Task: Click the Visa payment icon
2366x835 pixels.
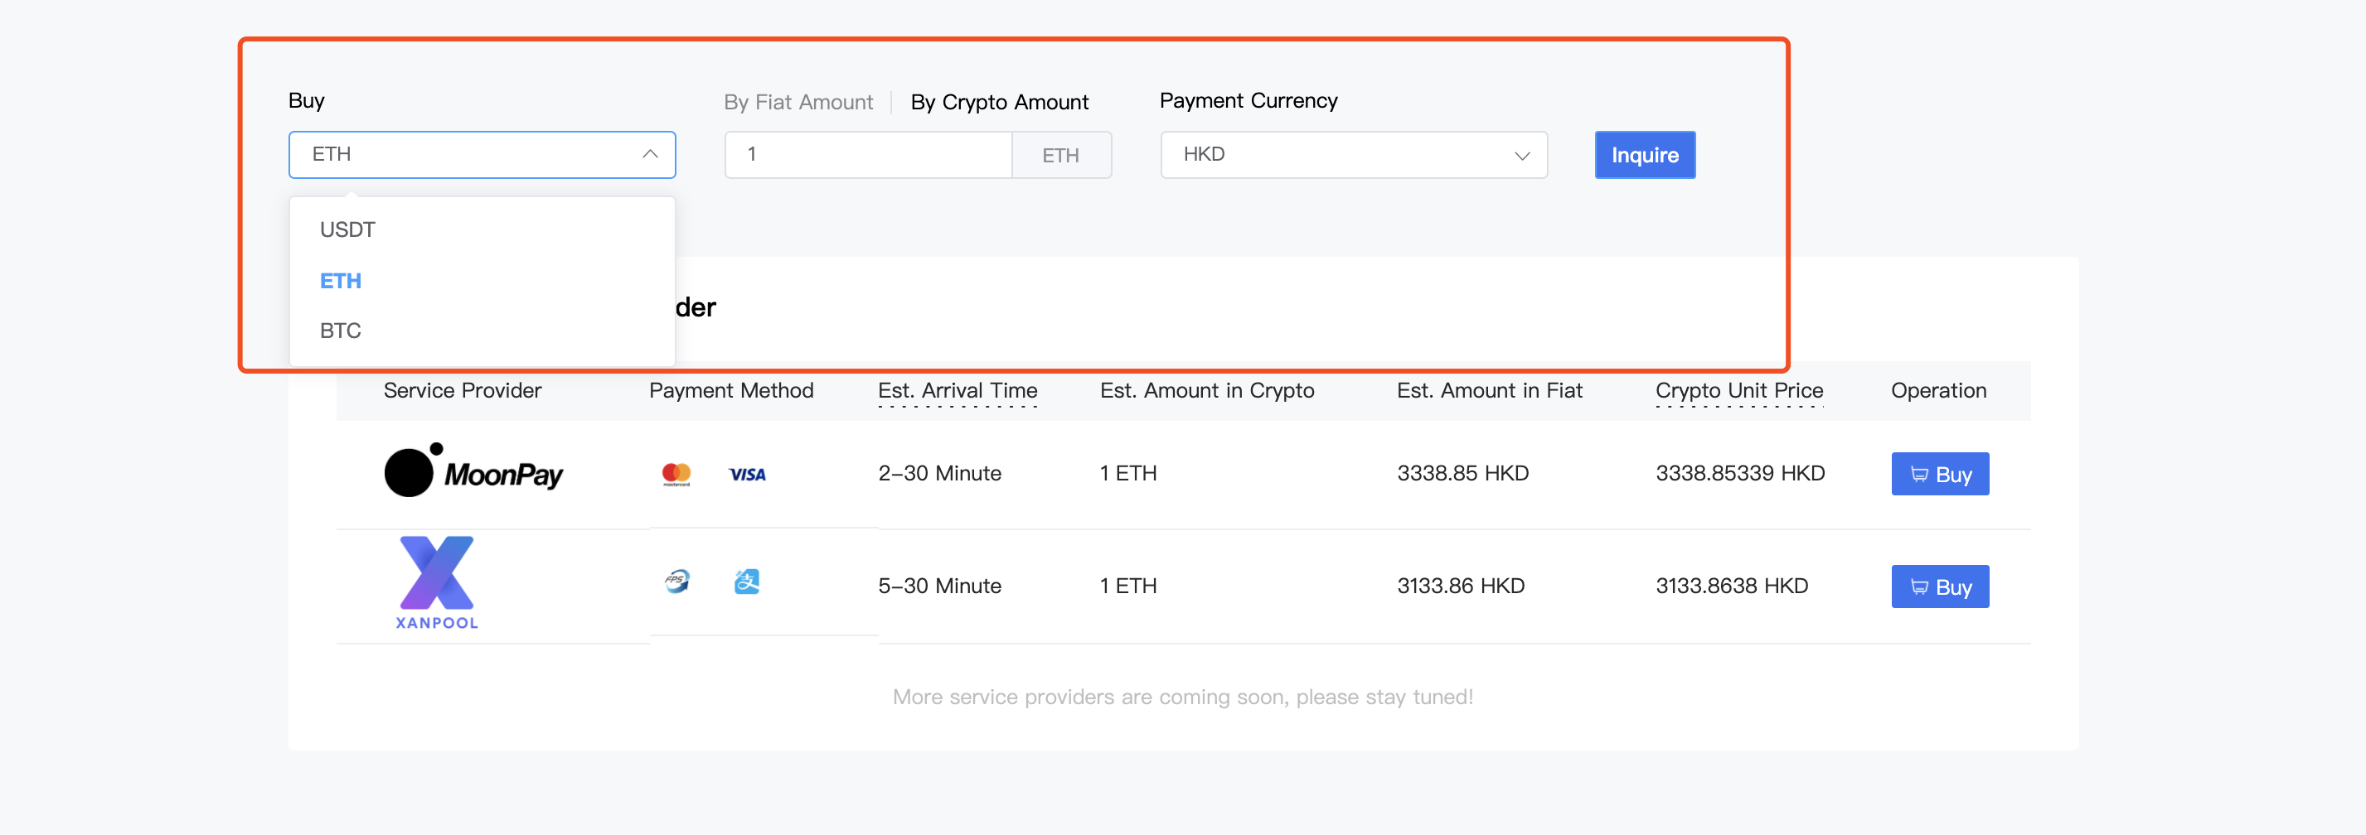Action: tap(747, 475)
